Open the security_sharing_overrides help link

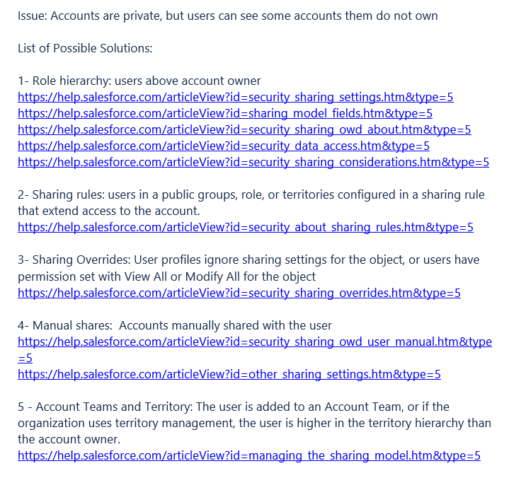pyautogui.click(x=239, y=293)
